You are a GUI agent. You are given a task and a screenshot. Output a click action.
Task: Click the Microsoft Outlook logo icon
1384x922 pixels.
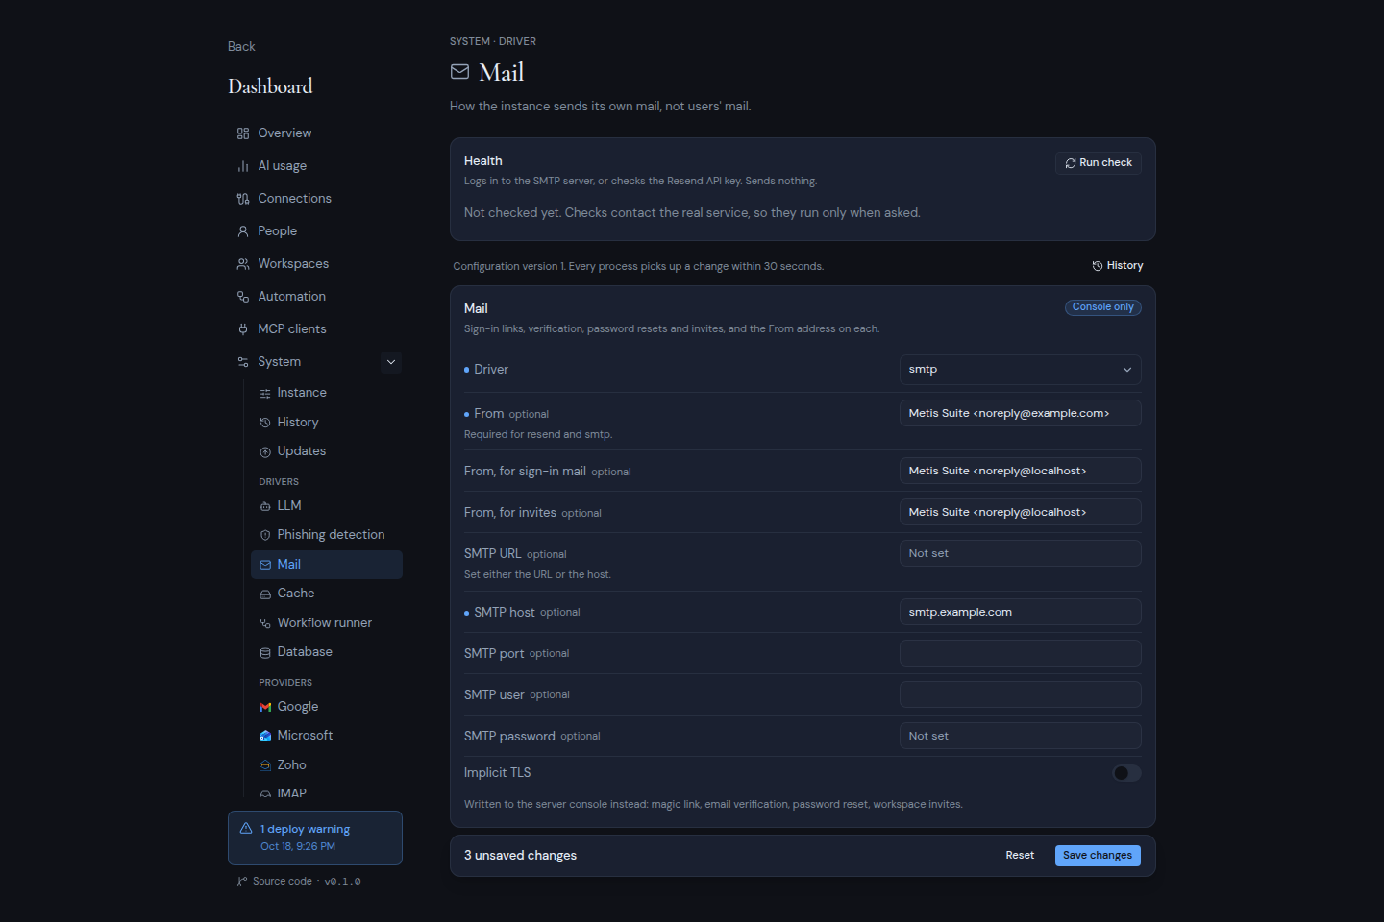point(265,736)
